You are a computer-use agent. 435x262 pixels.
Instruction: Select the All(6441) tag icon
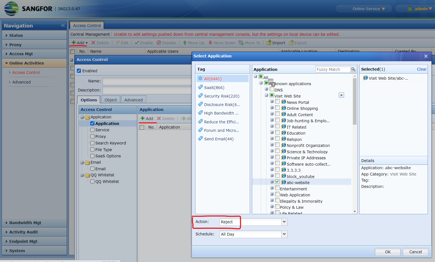coord(200,79)
